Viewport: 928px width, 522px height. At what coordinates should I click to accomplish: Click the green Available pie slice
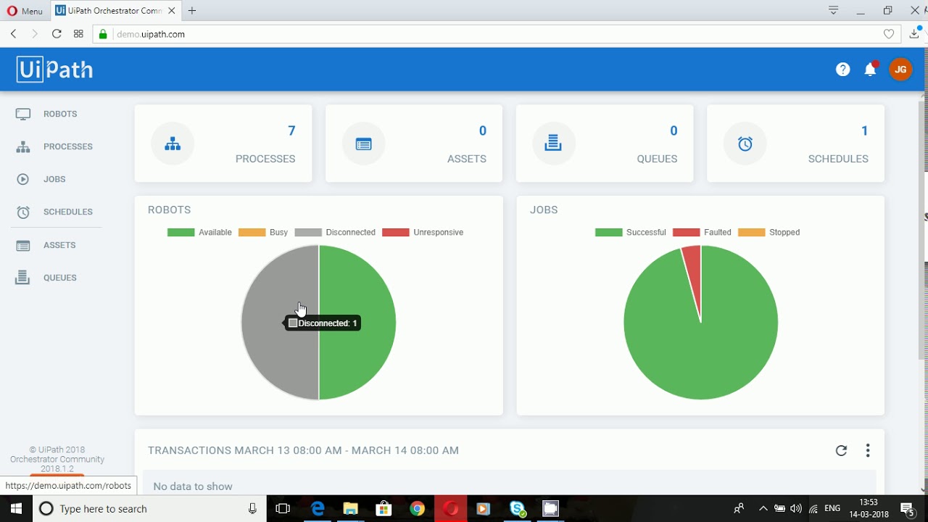357,323
